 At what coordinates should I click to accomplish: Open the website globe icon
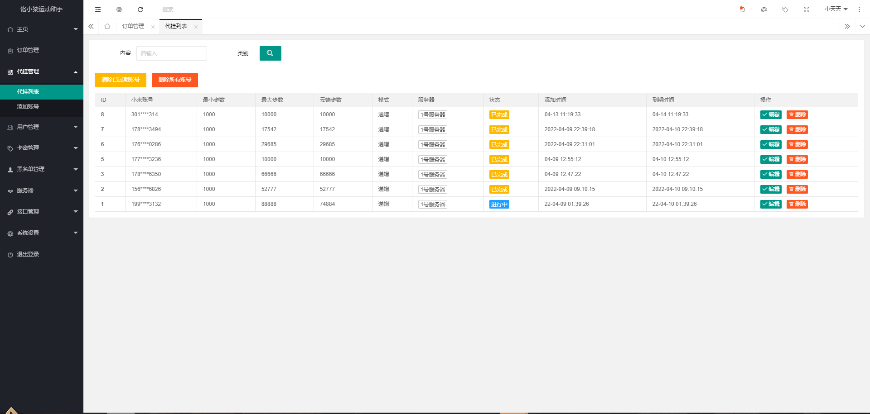pos(119,10)
